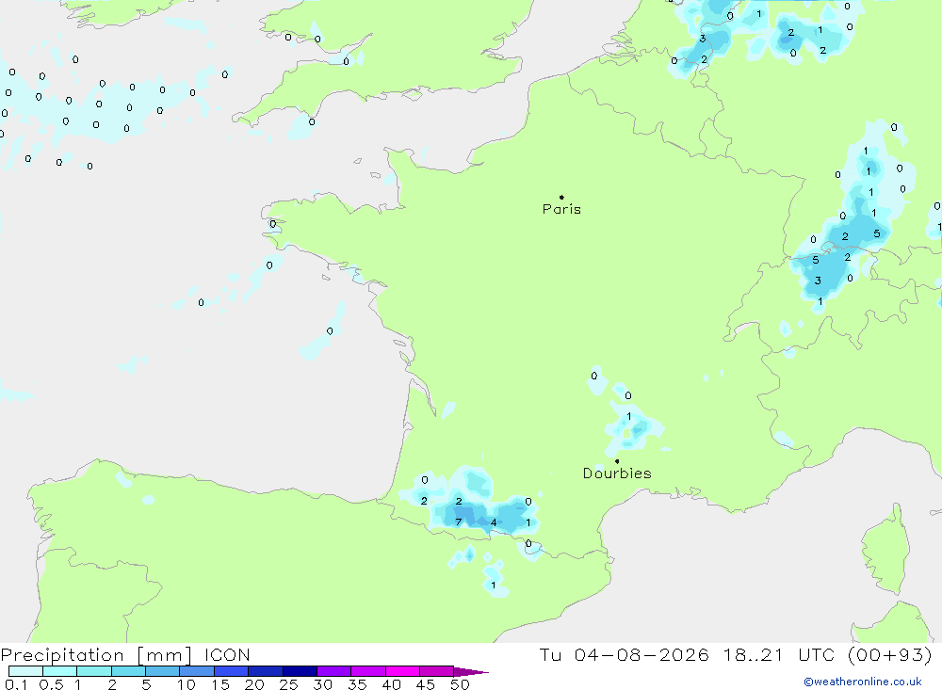Click the legend label 25
This screenshot has width=942, height=690.
click(288, 684)
